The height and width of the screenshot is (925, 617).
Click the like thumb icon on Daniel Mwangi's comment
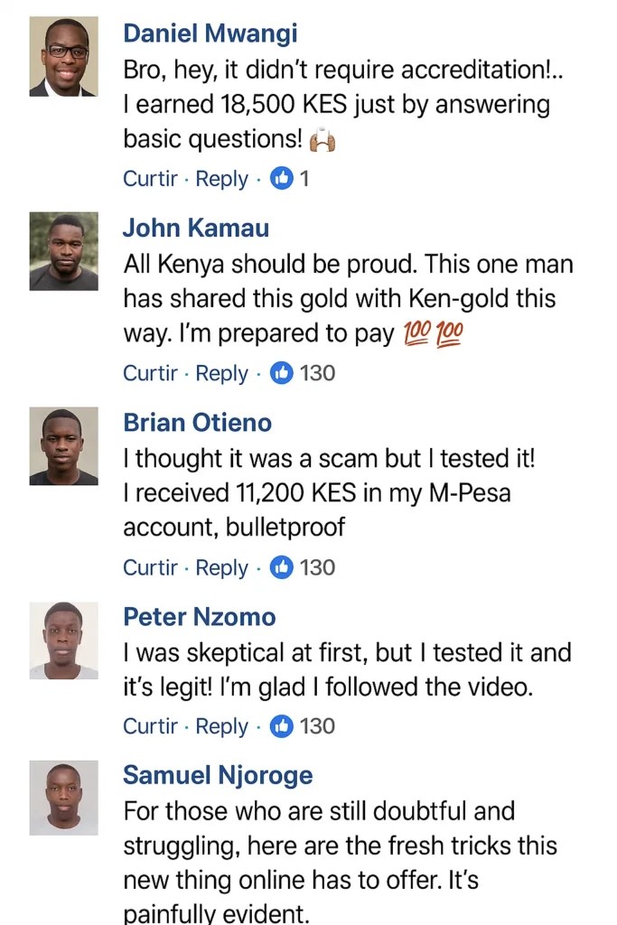coord(283,179)
